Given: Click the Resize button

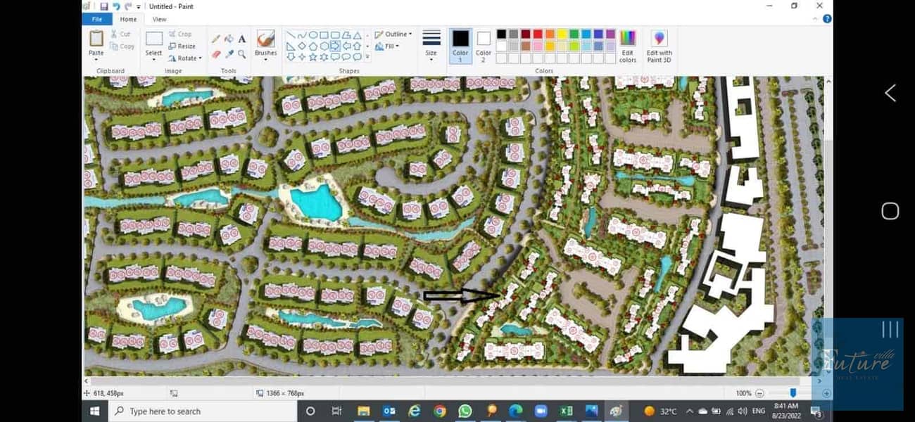Looking at the screenshot, I should tap(182, 46).
